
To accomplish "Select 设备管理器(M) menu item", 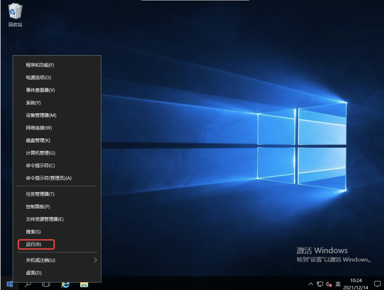I will point(57,115).
